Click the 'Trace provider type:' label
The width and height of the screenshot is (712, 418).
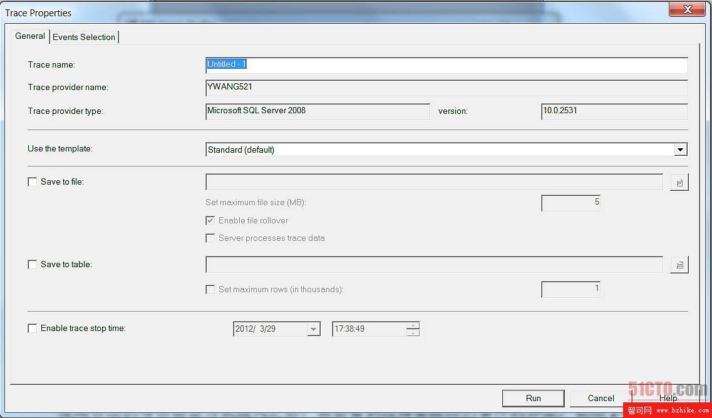[x=65, y=111]
